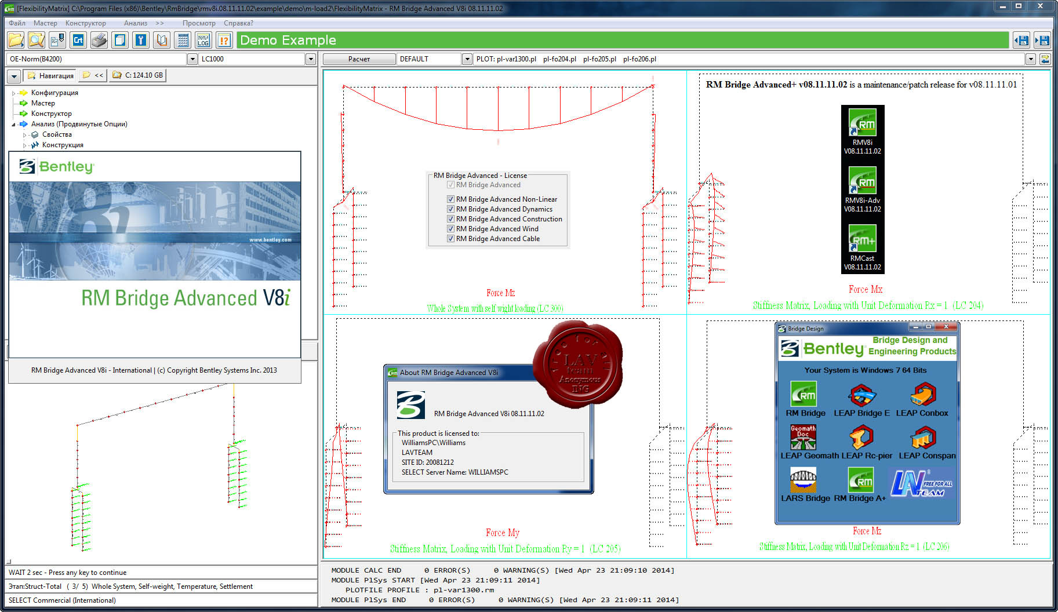1058x612 pixels.
Task: Open the Мастер menu
Action: (x=45, y=23)
